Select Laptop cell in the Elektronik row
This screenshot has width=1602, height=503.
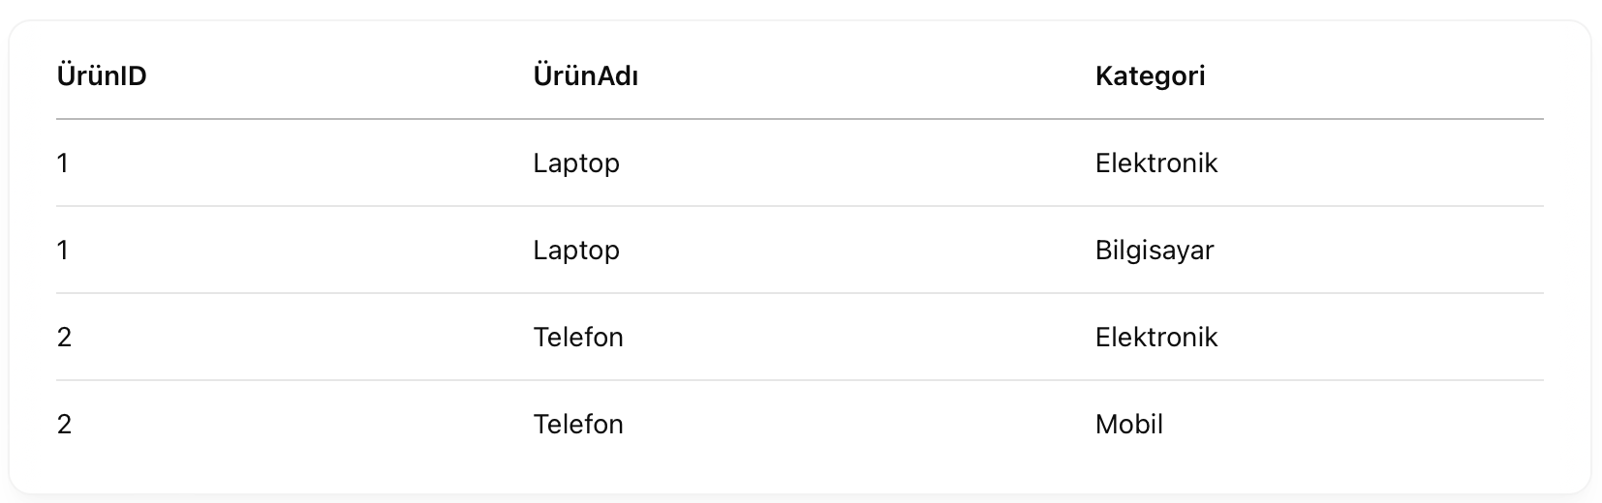pyautogui.click(x=575, y=163)
